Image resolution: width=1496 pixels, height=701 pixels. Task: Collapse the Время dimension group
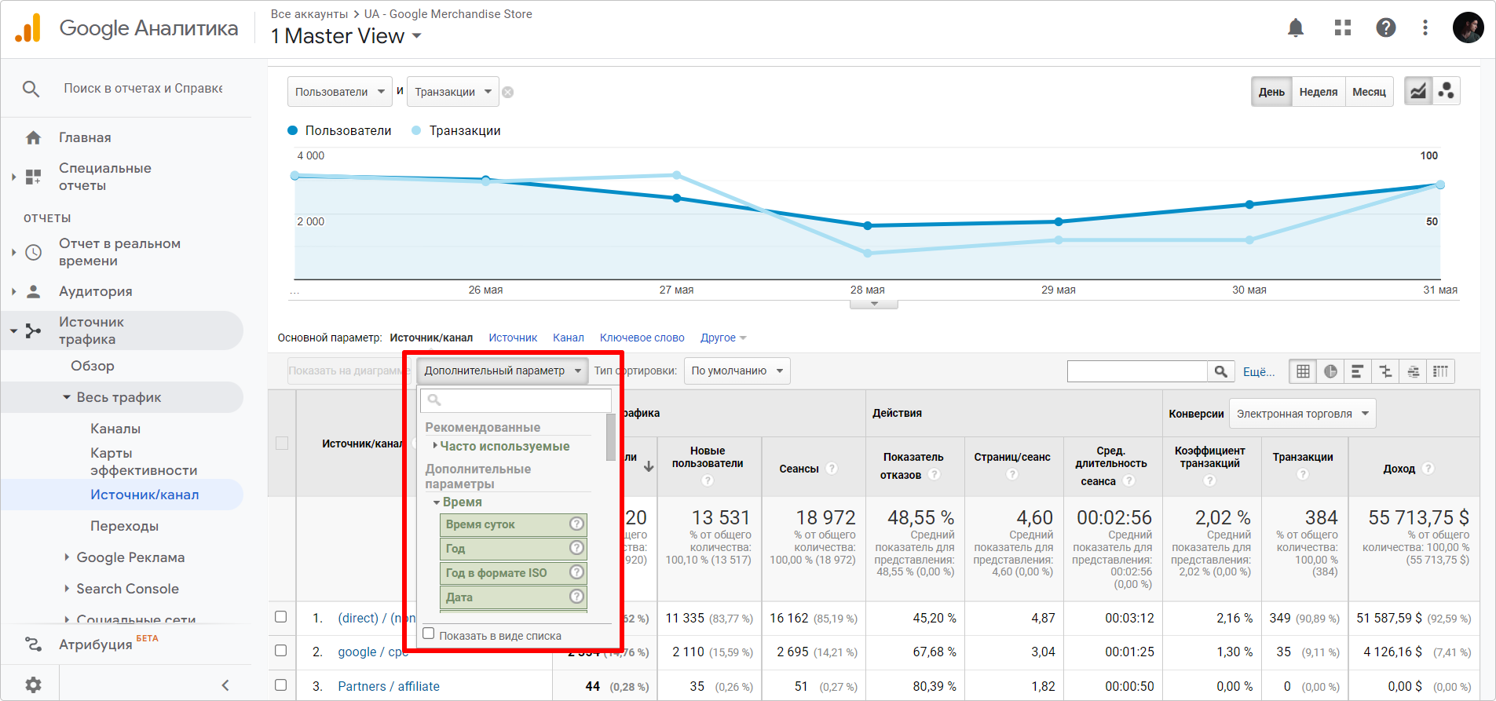(x=458, y=502)
